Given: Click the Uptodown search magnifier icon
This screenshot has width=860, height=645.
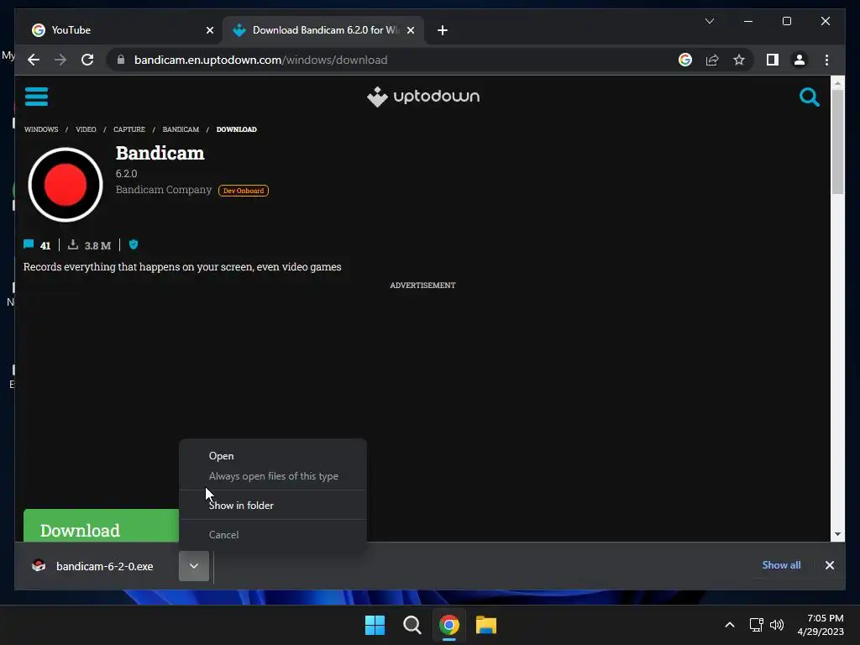Looking at the screenshot, I should (x=809, y=97).
